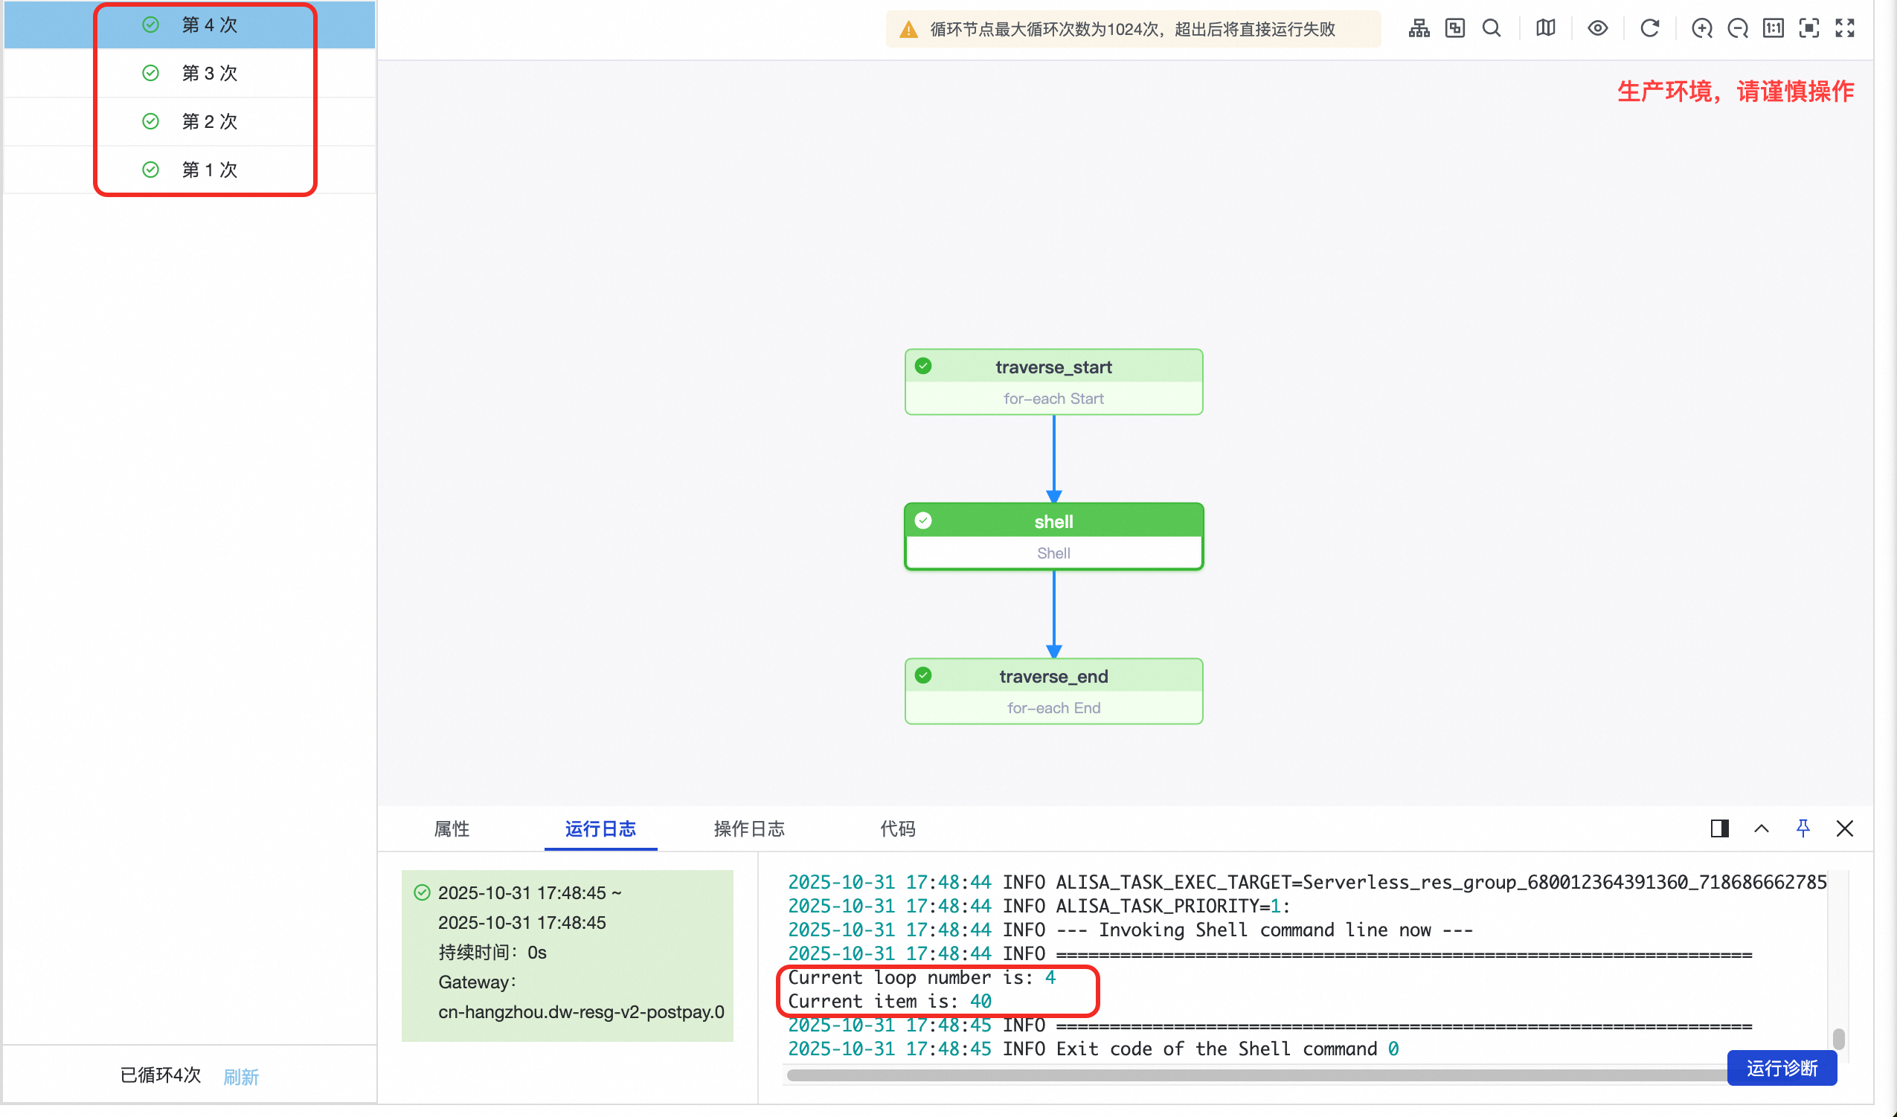
Task: Select loop iteration 第 3 次
Action: click(209, 73)
